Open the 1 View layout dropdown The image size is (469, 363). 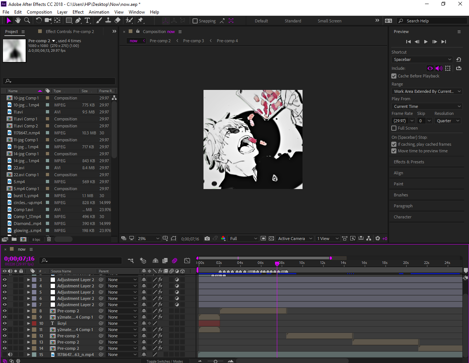[328, 239]
